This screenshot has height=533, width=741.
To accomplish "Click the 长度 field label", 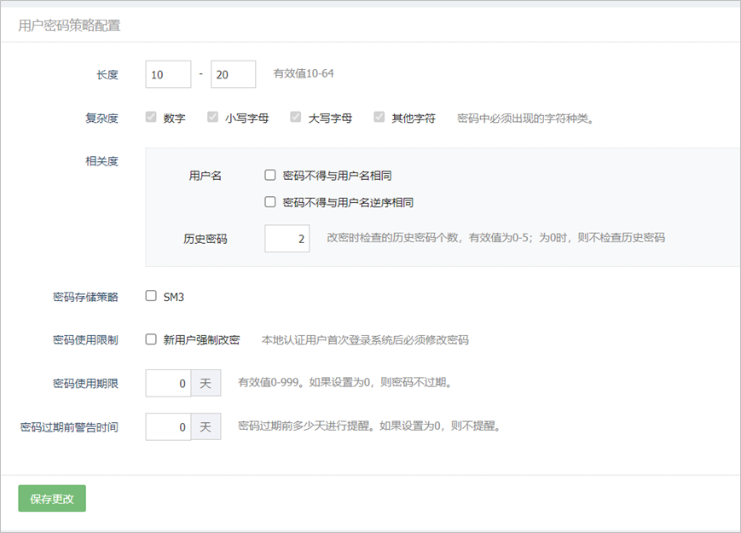I will click(x=107, y=75).
